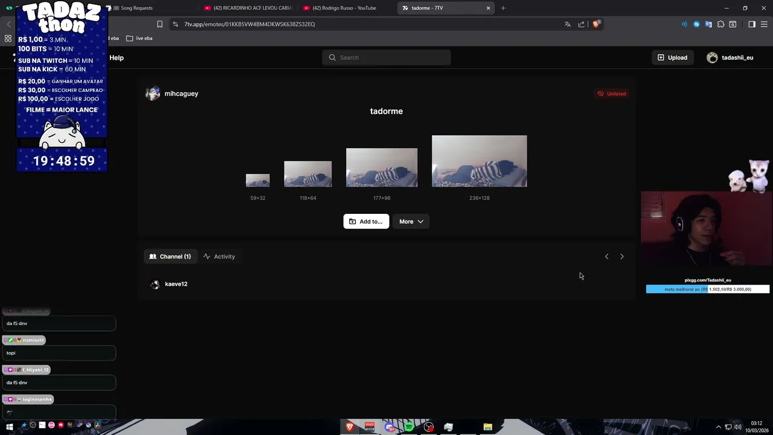
Task: Click the 236×128 emote preview image
Action: tap(480, 161)
